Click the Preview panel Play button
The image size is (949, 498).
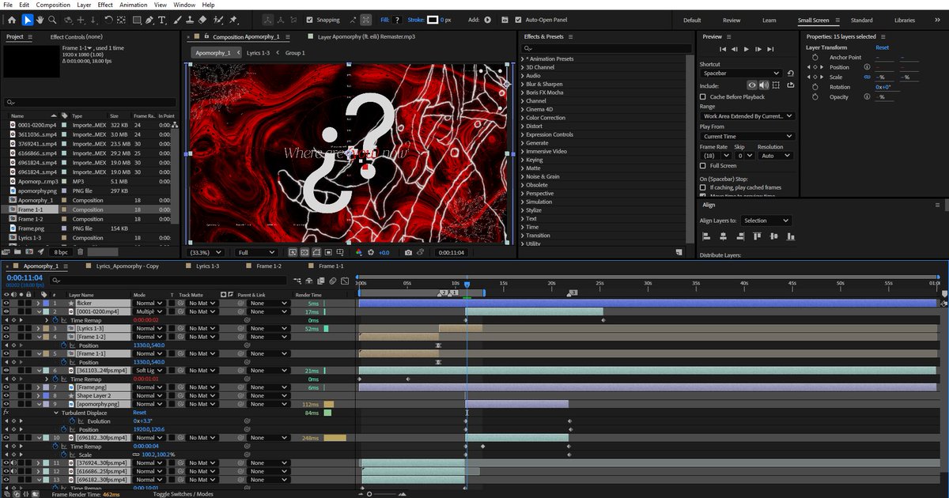(x=747, y=49)
